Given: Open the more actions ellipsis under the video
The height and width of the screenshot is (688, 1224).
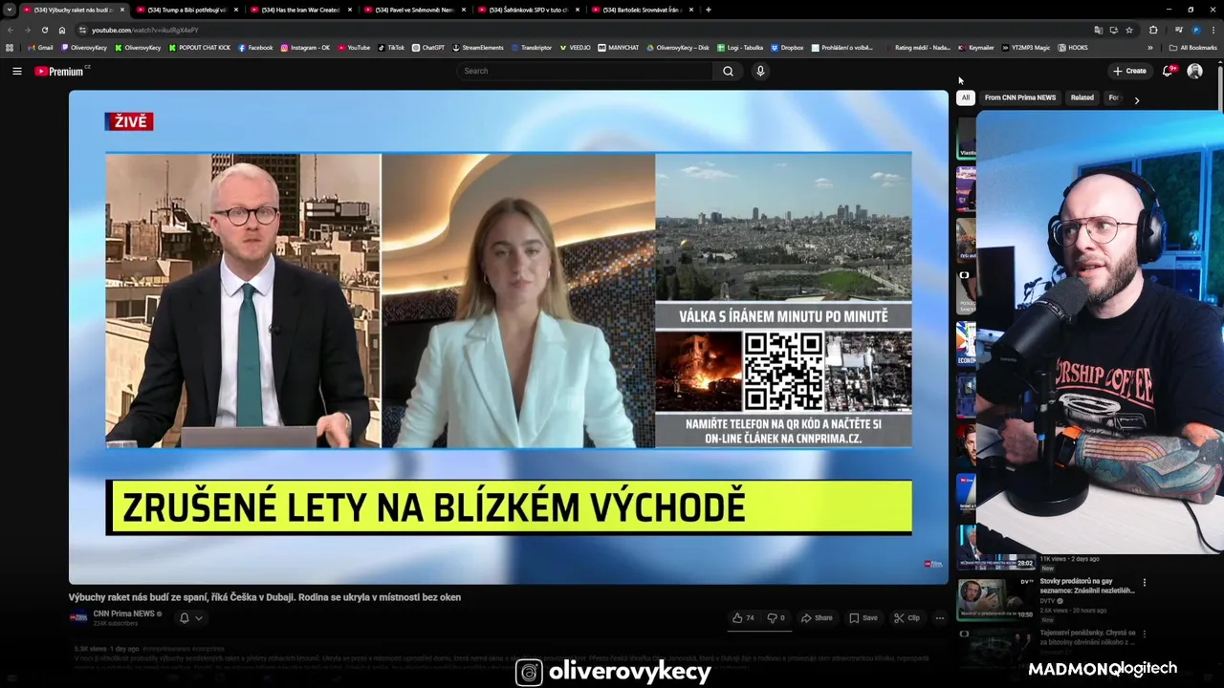Looking at the screenshot, I should [x=939, y=617].
